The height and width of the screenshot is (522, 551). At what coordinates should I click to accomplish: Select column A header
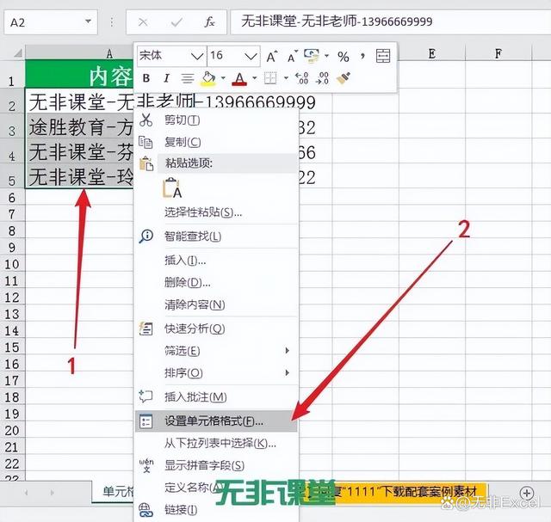coord(79,53)
